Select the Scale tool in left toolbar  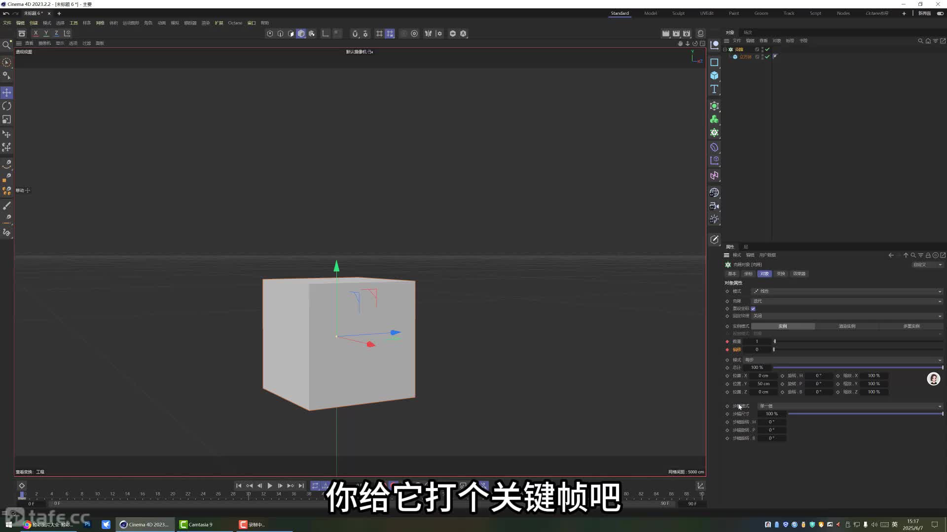point(6,120)
